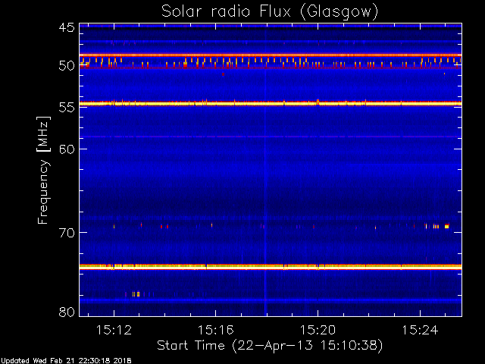Click the yellow burst near 15:25 at 69 MHz

click(x=446, y=226)
